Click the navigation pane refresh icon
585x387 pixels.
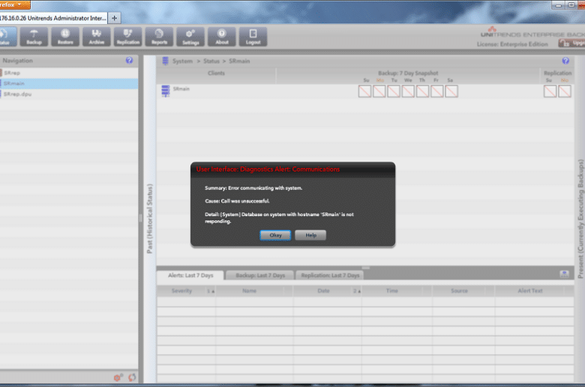[132, 378]
